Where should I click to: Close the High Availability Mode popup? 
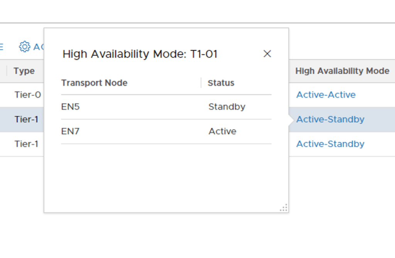267,54
